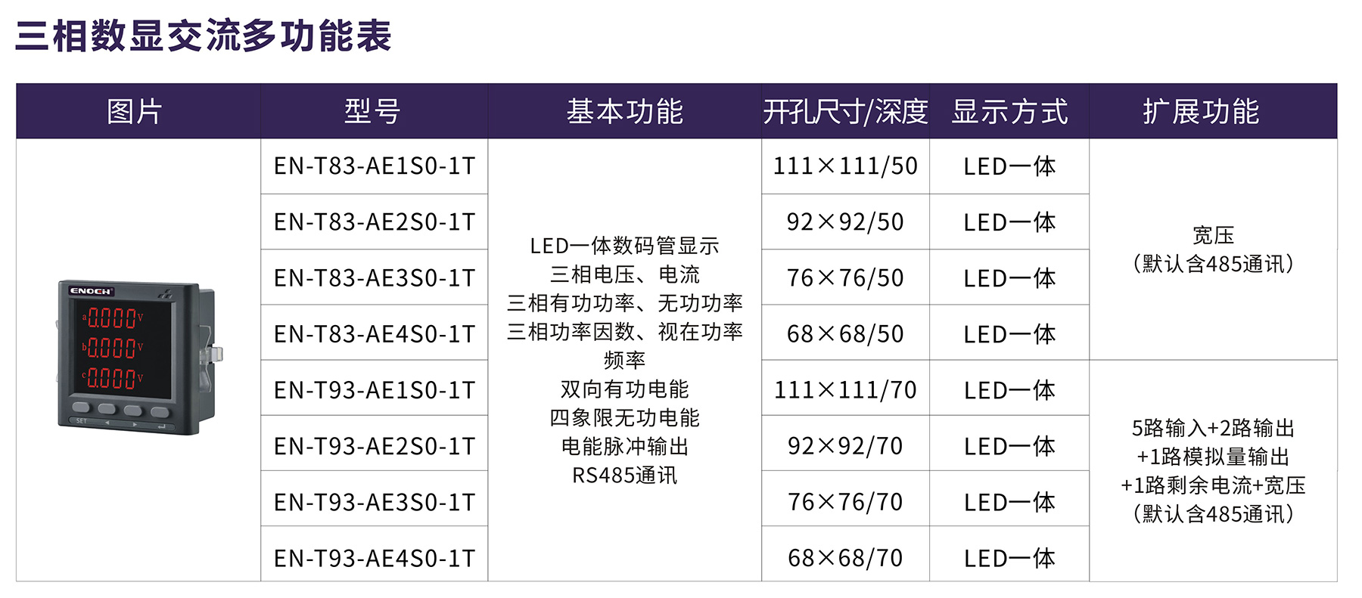Select the 基本功能 column header
The width and height of the screenshot is (1362, 598).
click(624, 112)
